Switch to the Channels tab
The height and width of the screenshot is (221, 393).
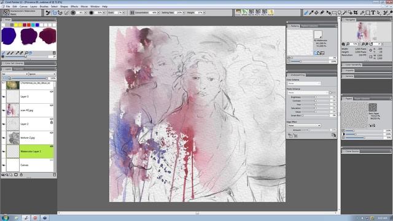(18, 69)
